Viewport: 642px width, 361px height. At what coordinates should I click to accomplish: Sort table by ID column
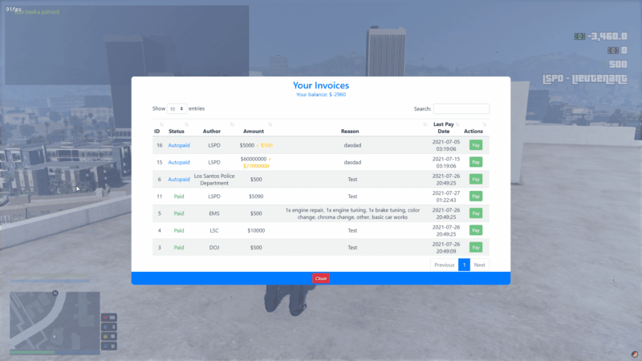(x=157, y=128)
